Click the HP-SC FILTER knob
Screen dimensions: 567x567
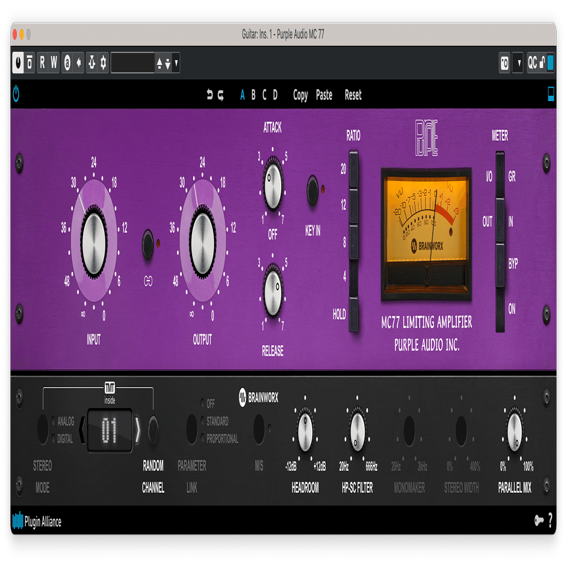(x=358, y=429)
